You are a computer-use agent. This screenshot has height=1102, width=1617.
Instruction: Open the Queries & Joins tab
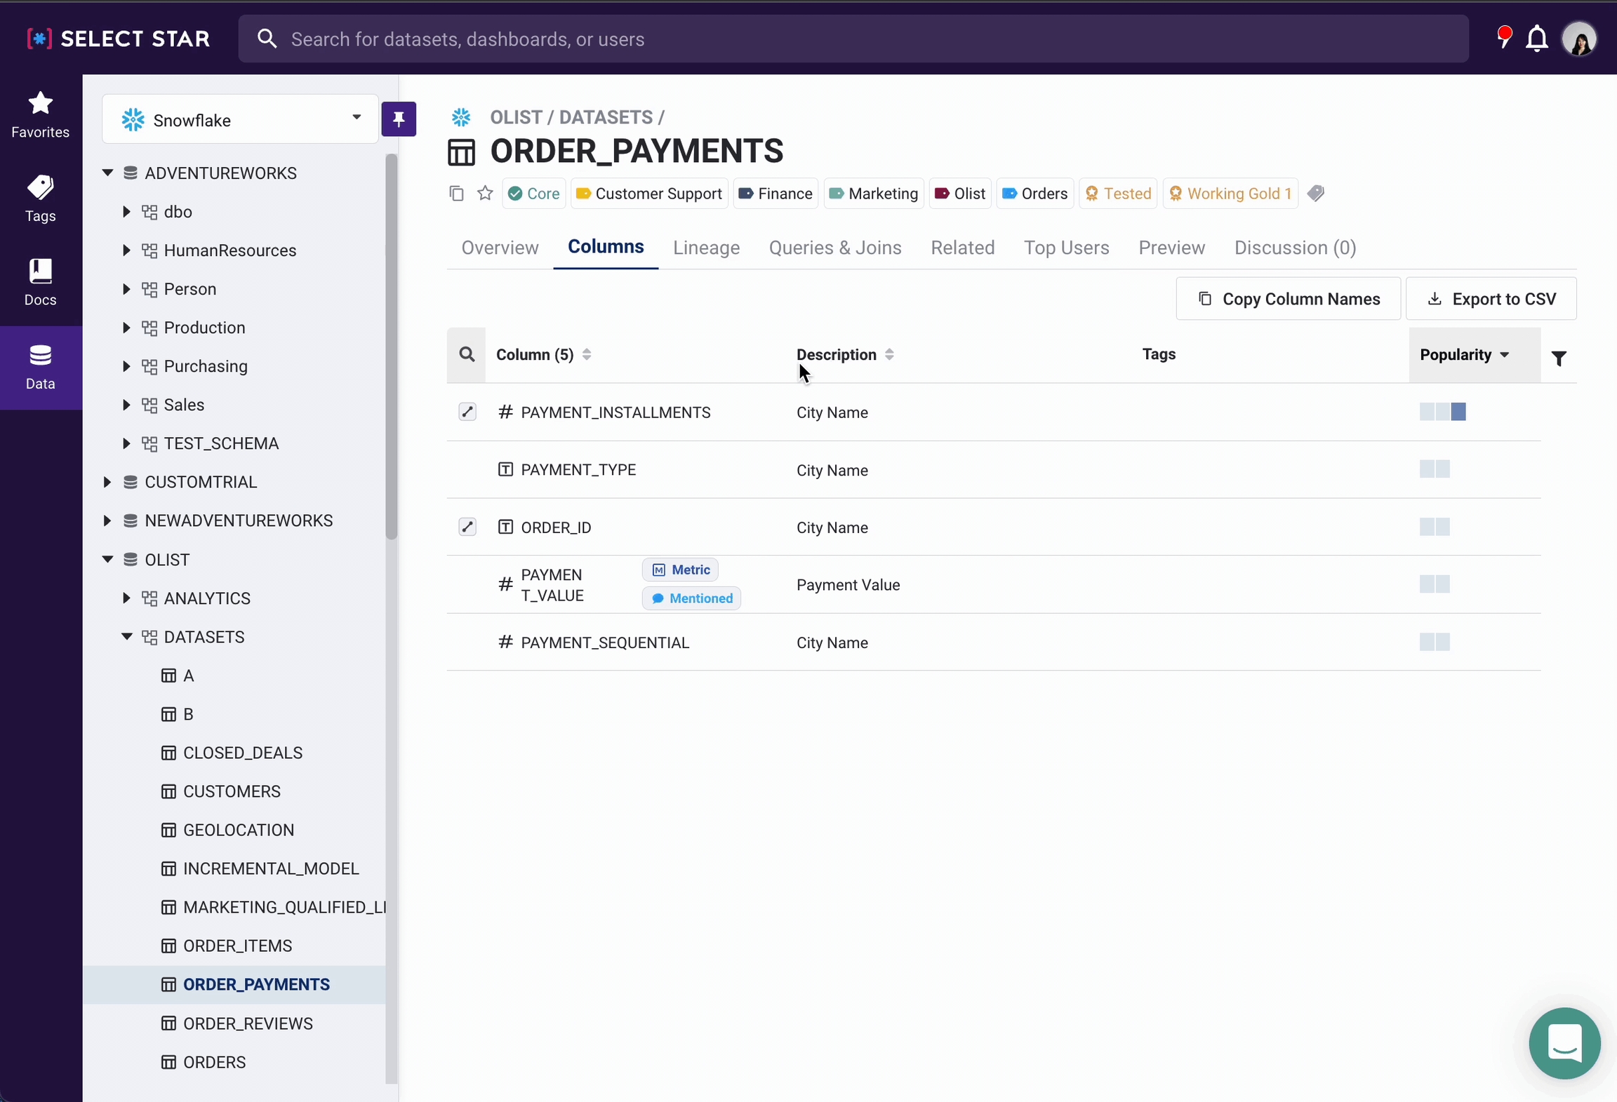pyautogui.click(x=834, y=248)
